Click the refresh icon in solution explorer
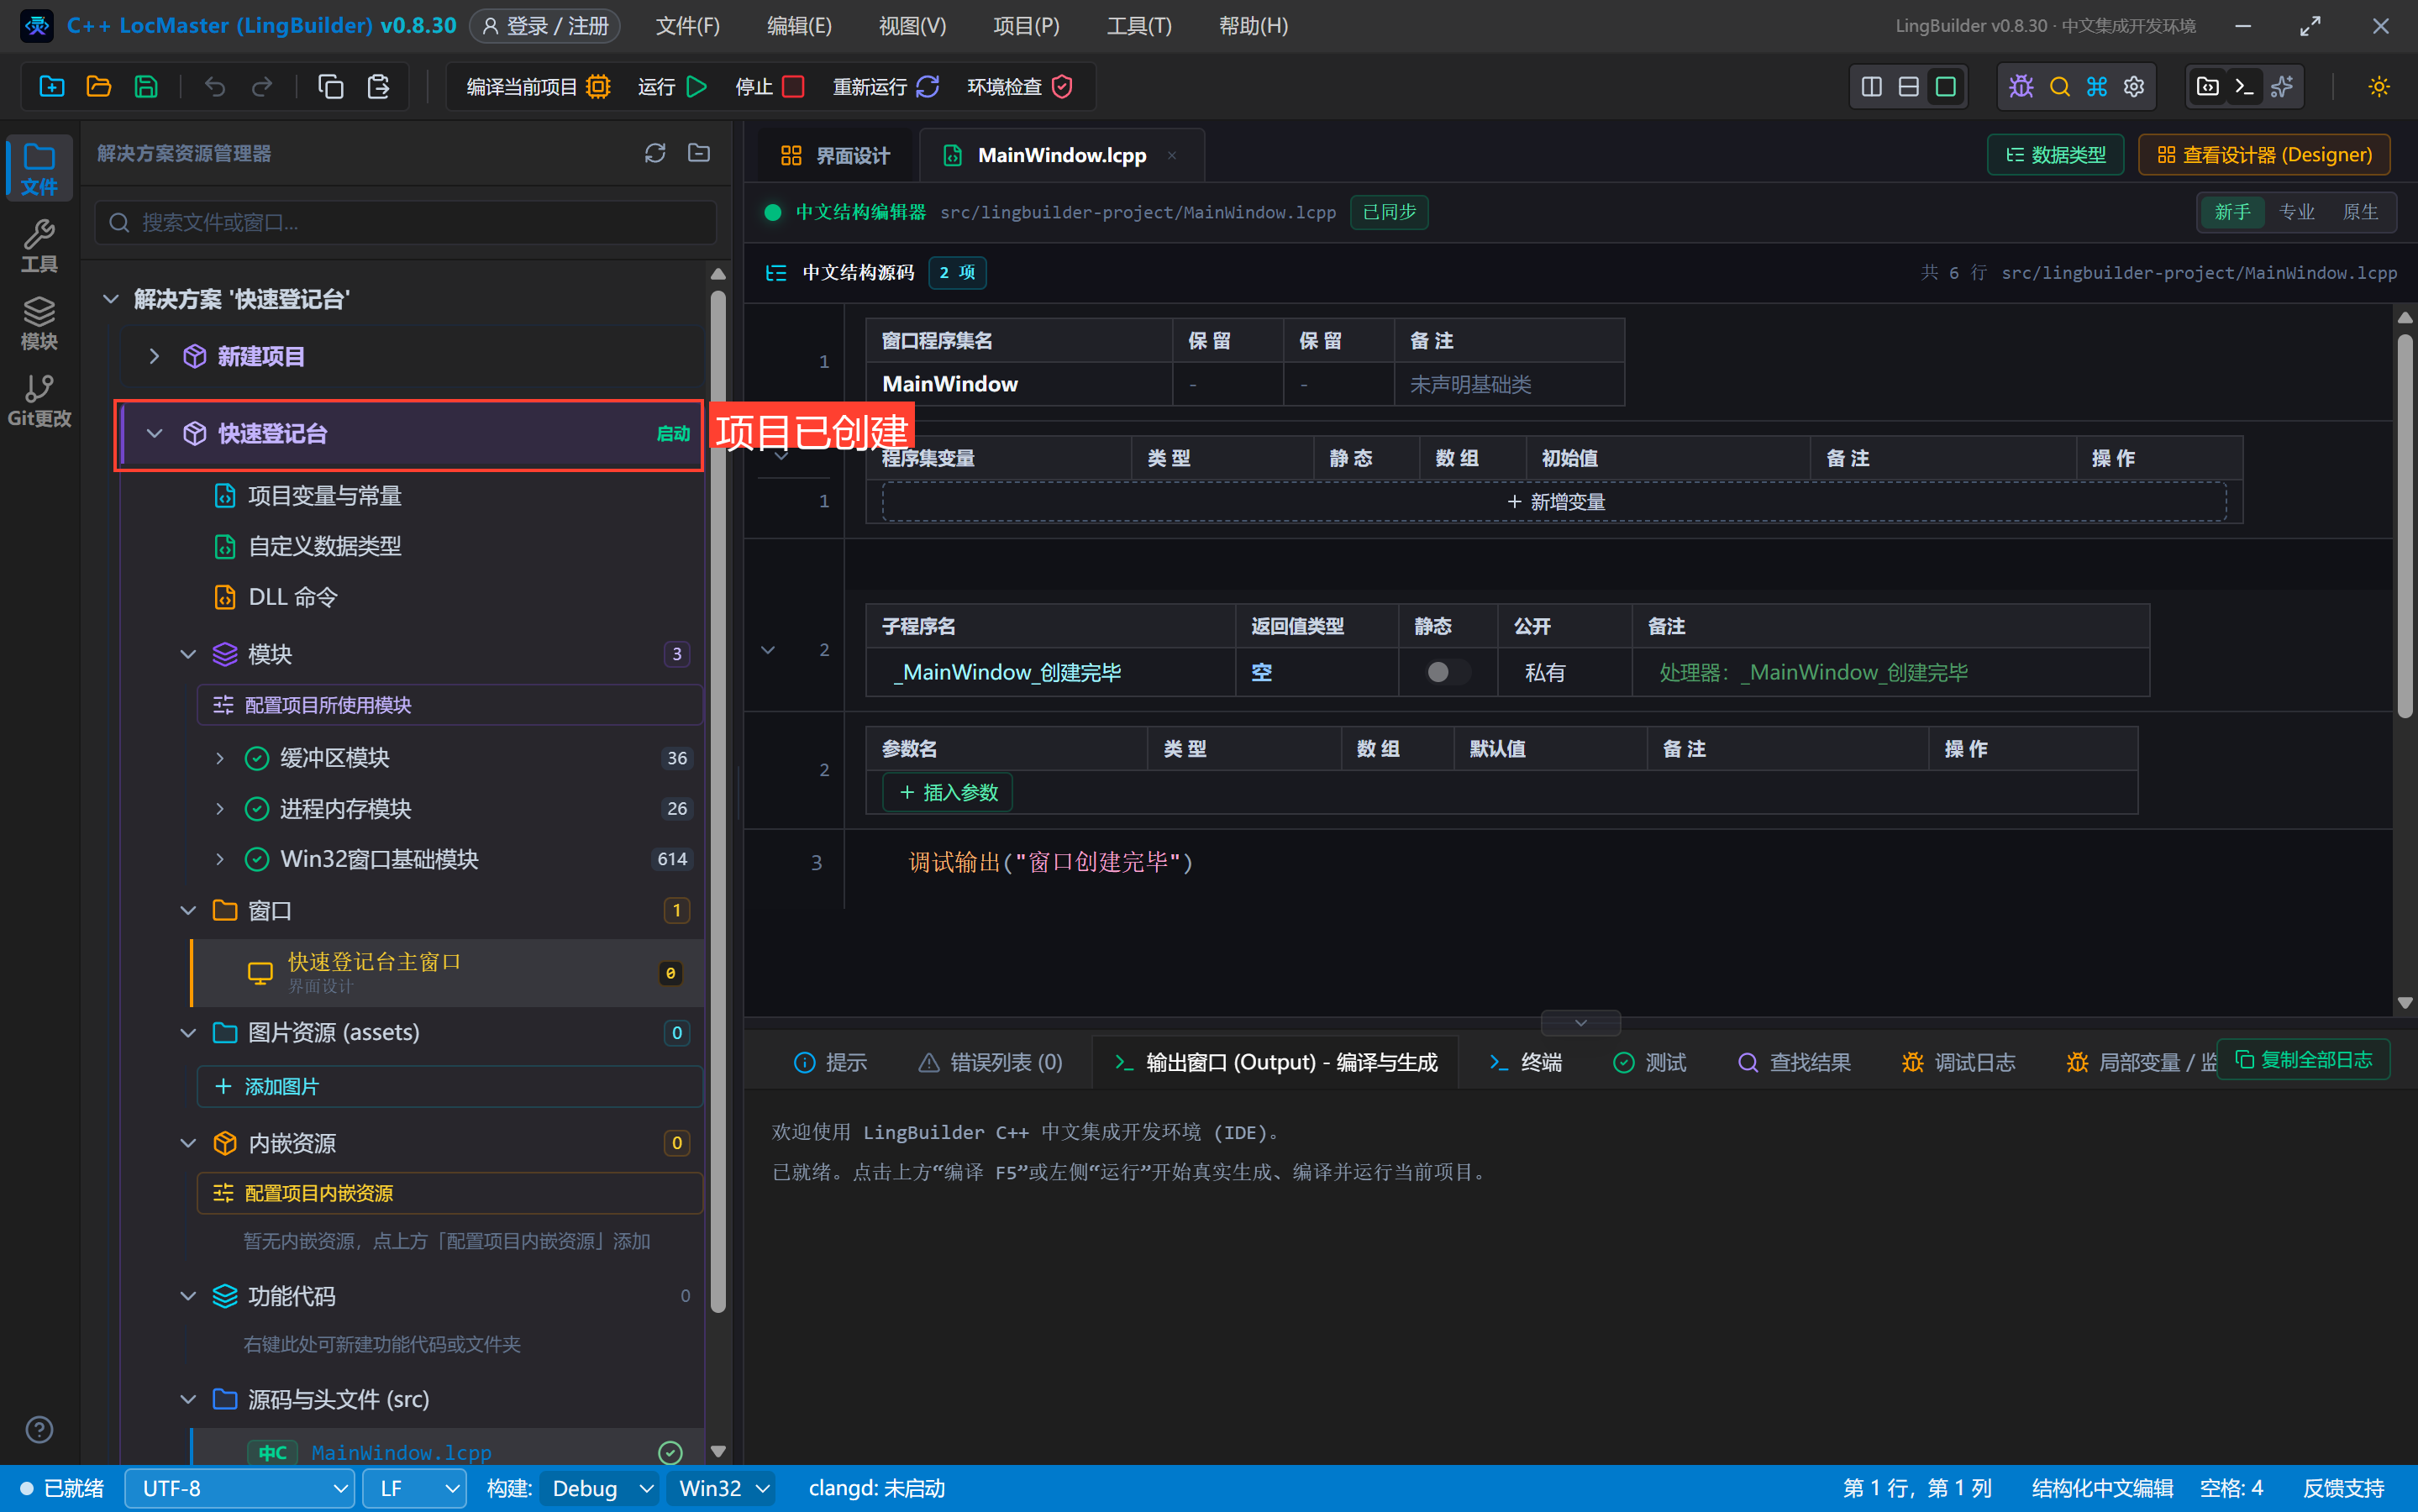This screenshot has height=1512, width=2418. [x=655, y=153]
